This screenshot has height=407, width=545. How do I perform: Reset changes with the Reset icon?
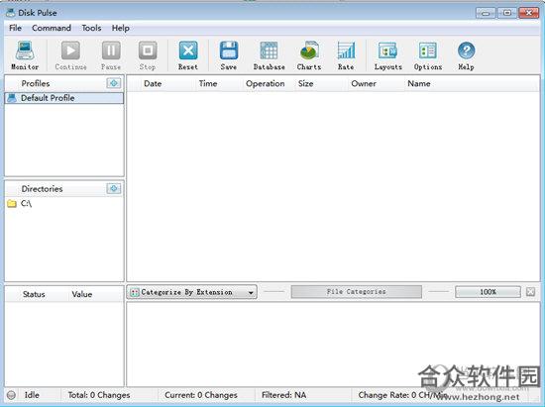[188, 55]
